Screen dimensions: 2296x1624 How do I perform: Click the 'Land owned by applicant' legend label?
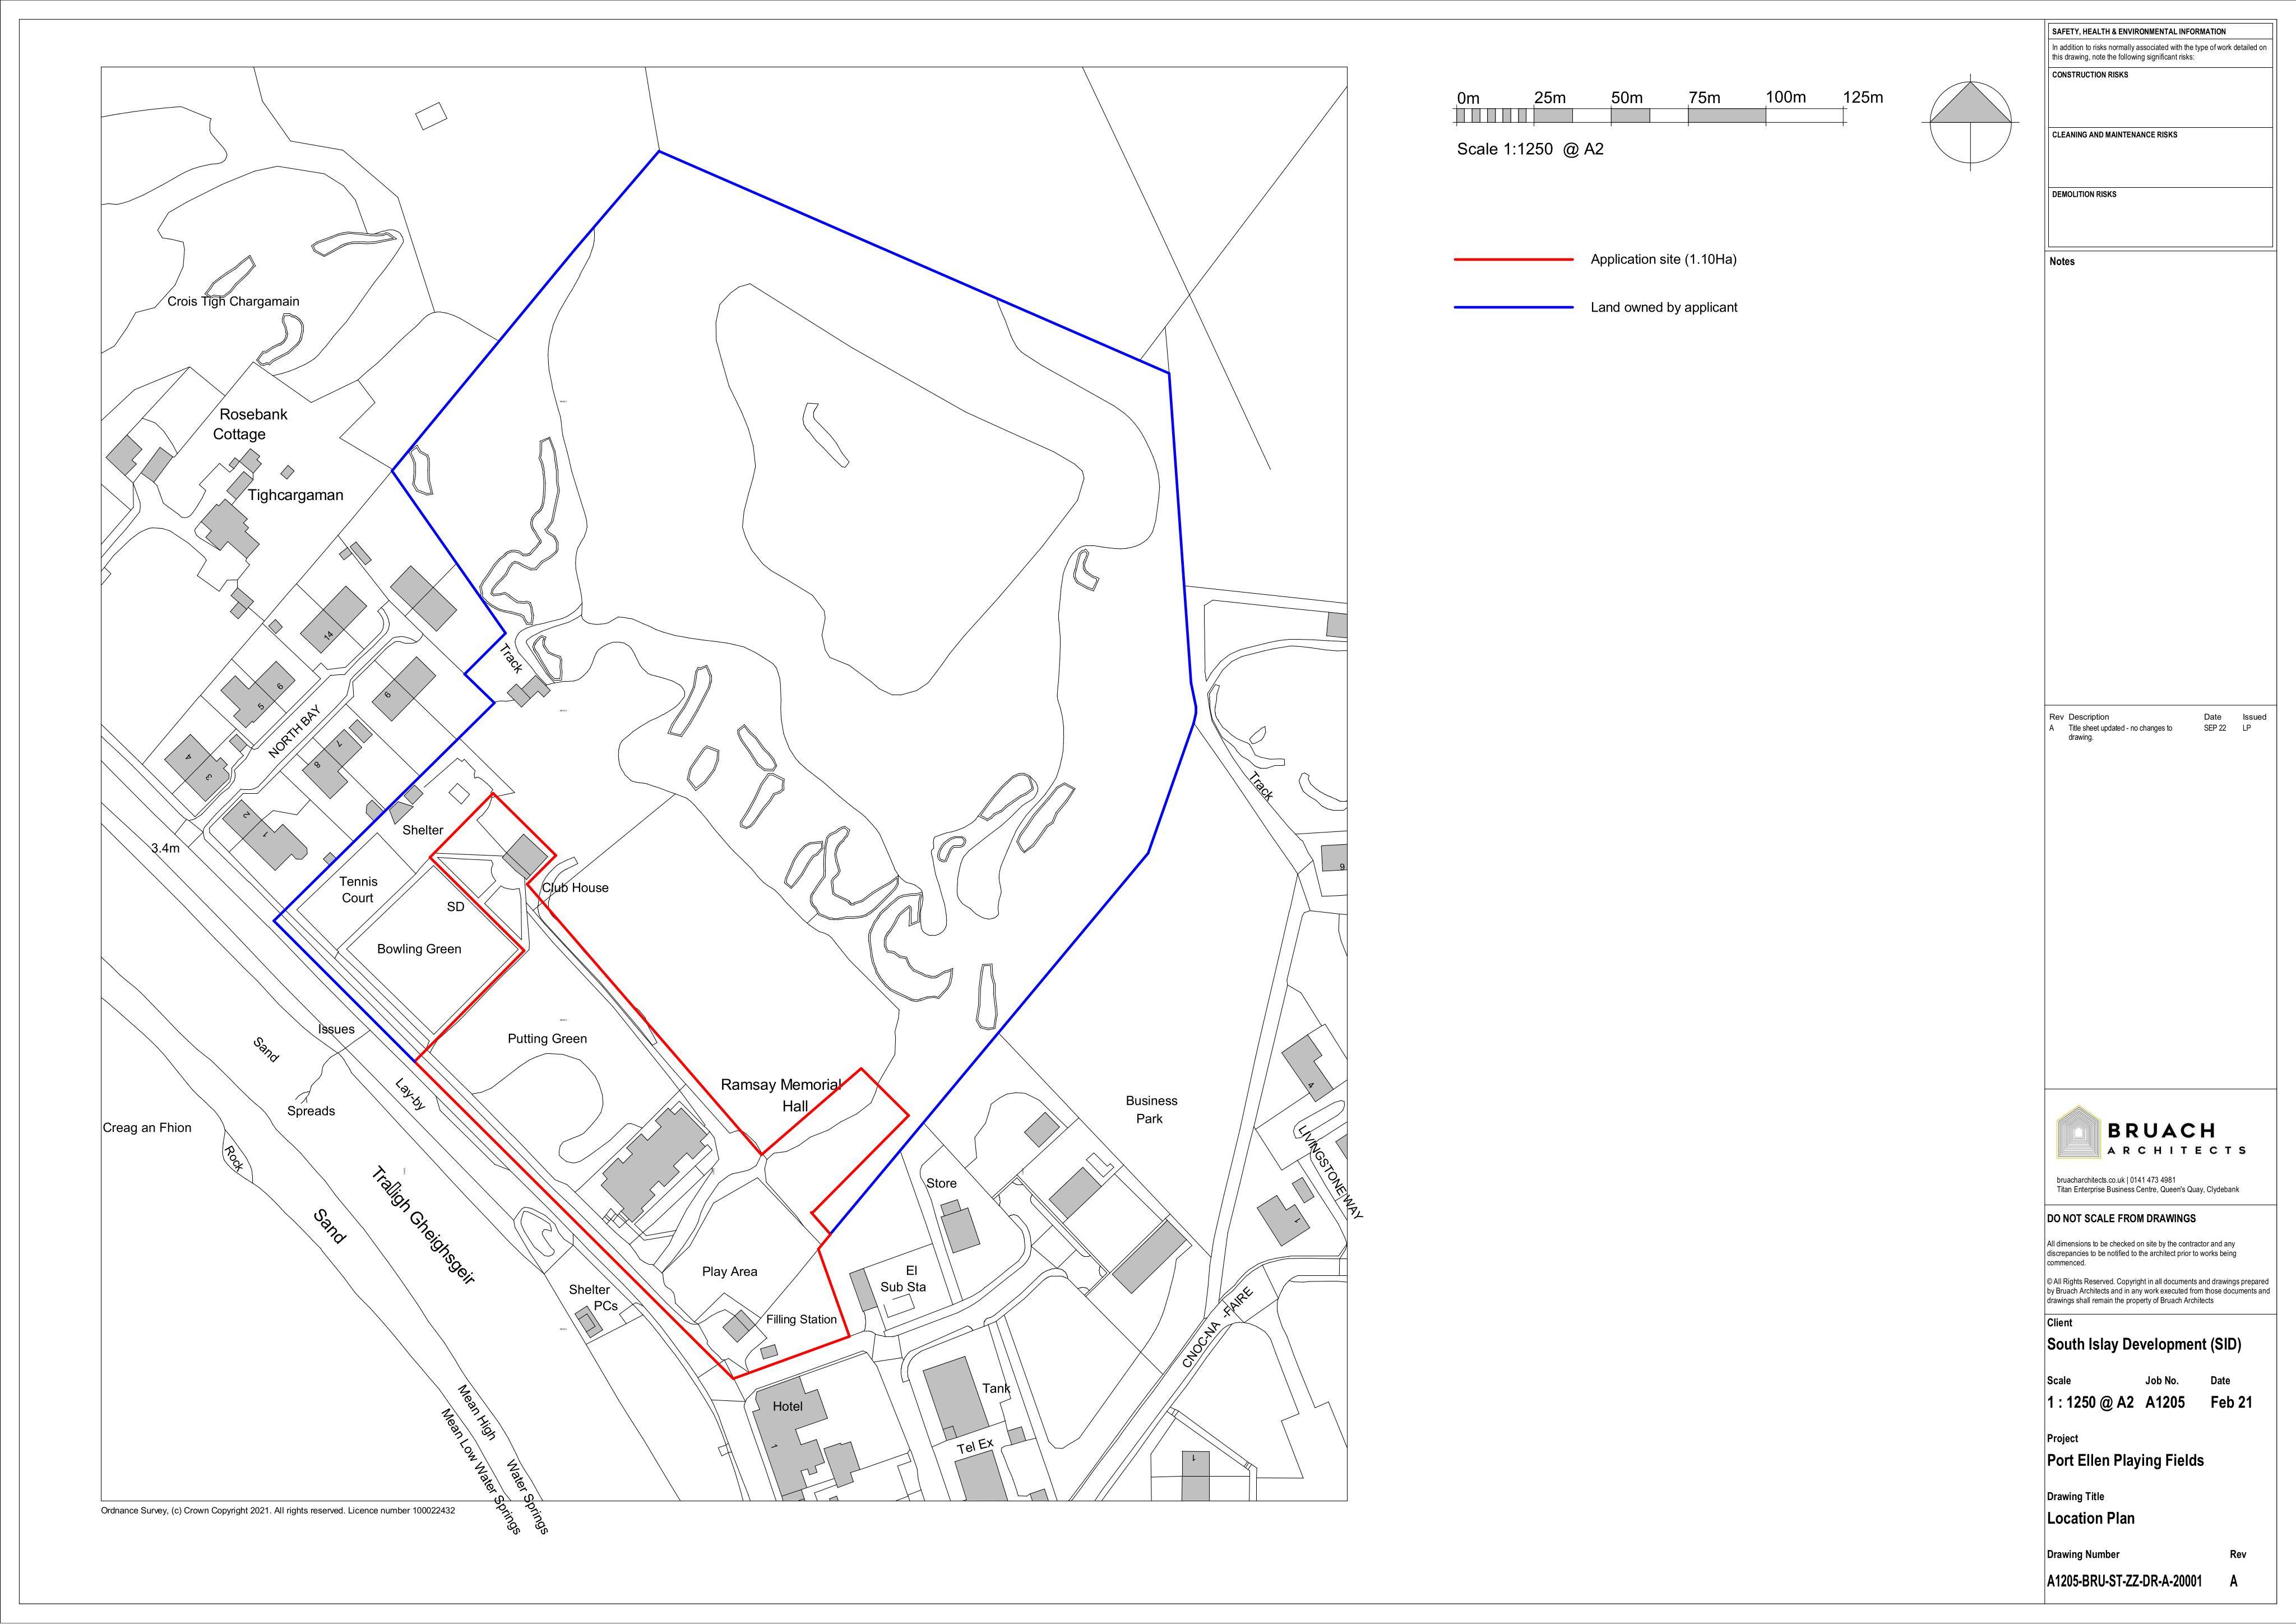[1664, 307]
